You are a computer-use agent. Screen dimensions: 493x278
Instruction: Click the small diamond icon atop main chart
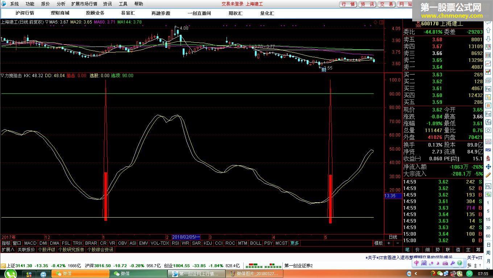click(376, 22)
